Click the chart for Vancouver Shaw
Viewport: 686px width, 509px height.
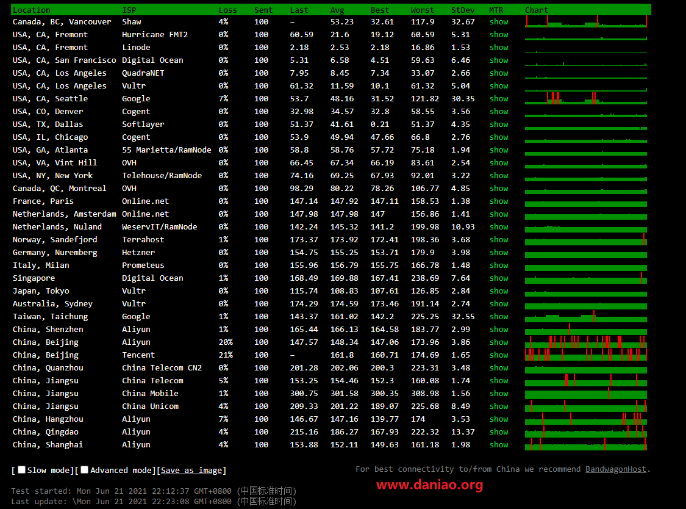(586, 21)
